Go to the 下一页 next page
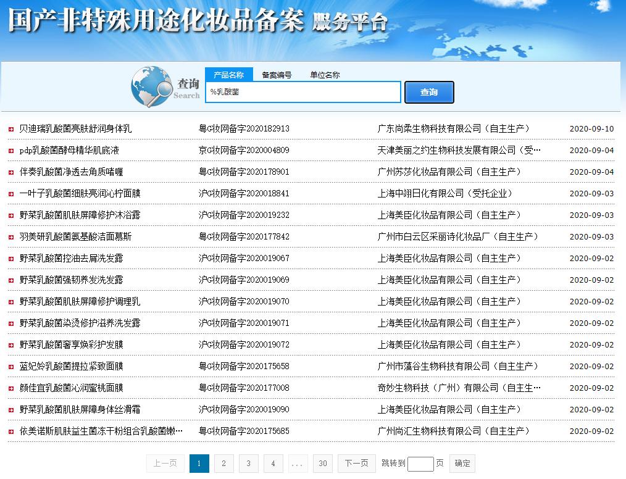 [356, 464]
